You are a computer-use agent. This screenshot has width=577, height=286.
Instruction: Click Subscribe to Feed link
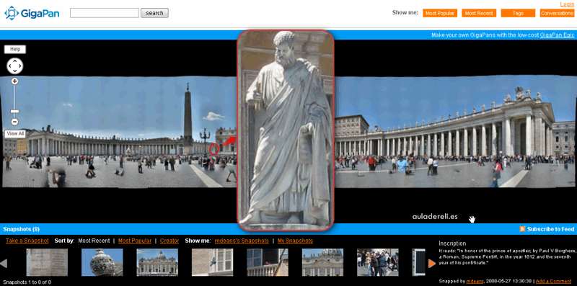click(550, 229)
